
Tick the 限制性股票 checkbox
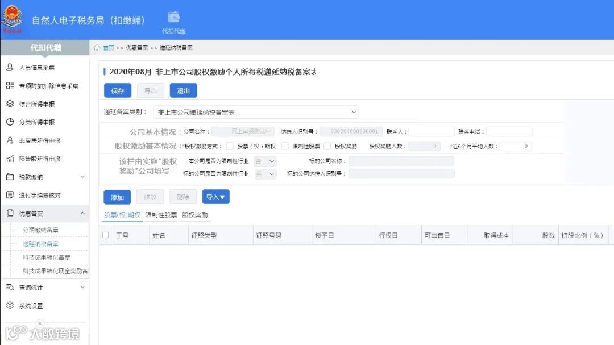285,146
